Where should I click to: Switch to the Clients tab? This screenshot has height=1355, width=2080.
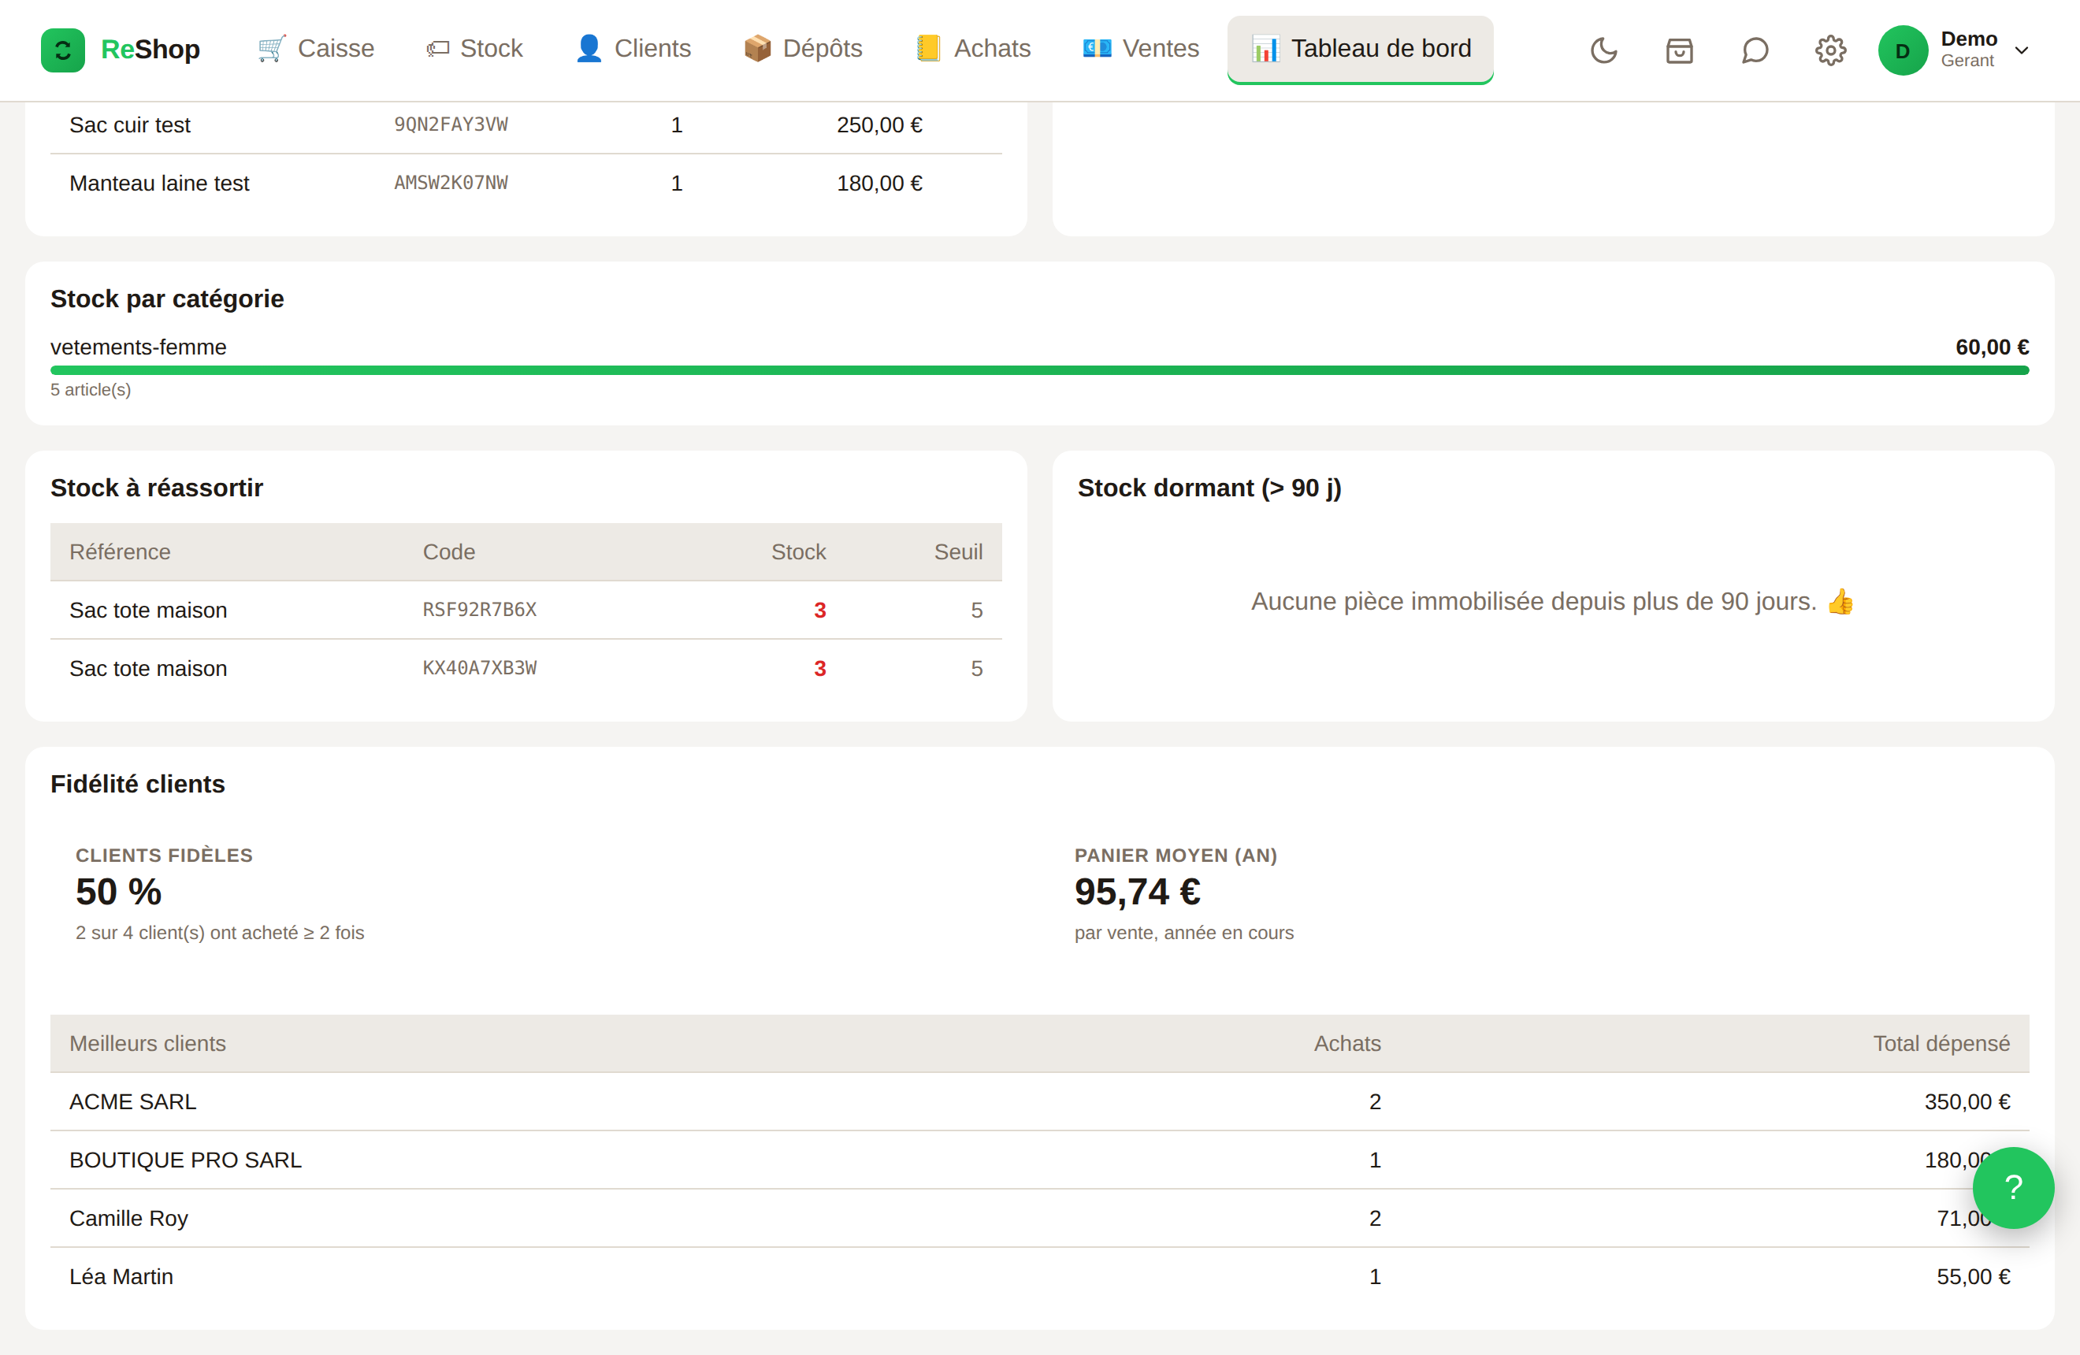click(633, 49)
